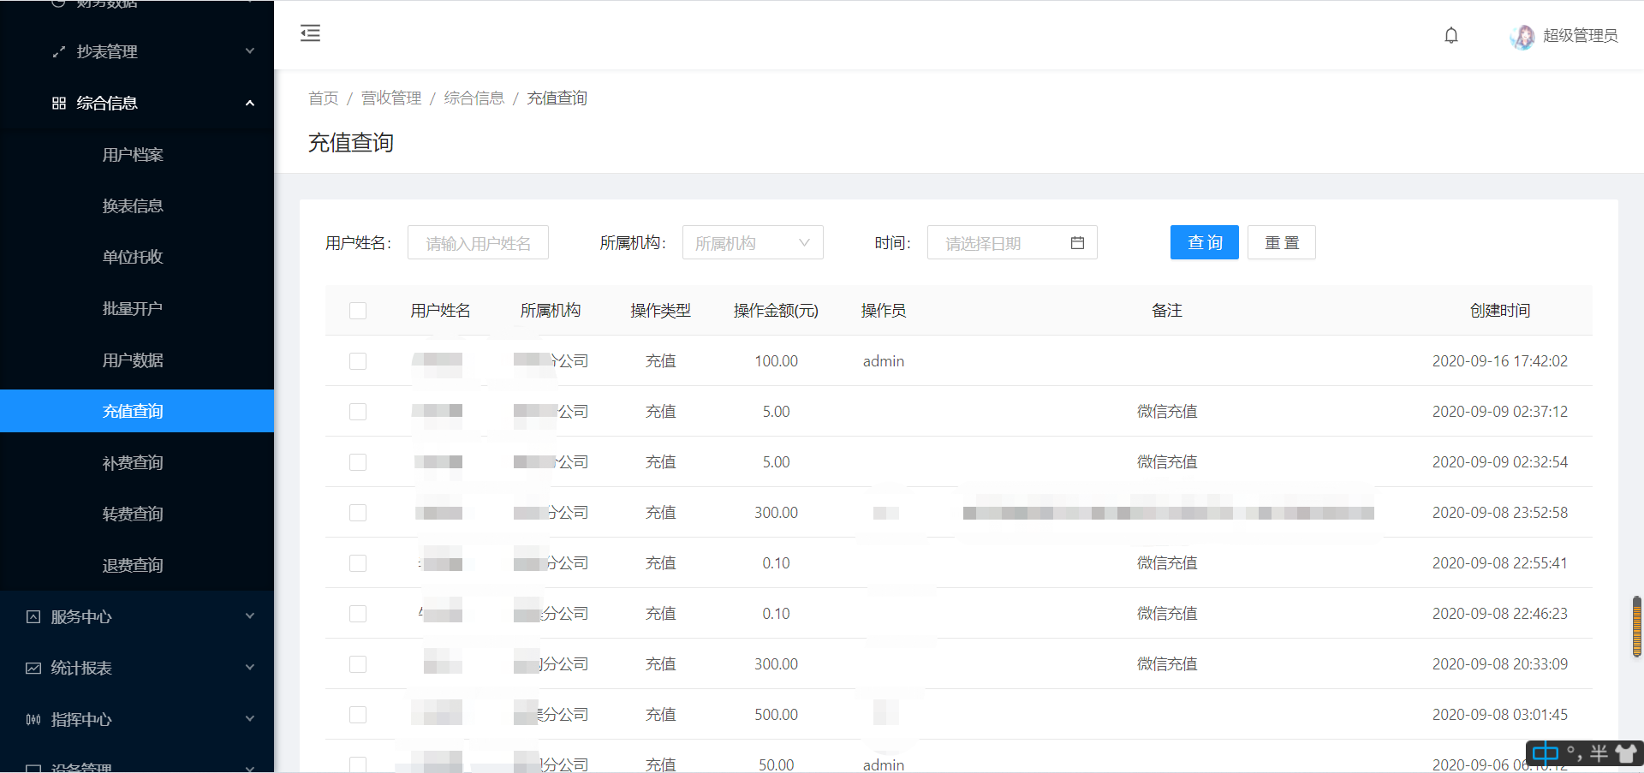Click the 所属机构 column header
The height and width of the screenshot is (773, 1644).
tap(551, 311)
